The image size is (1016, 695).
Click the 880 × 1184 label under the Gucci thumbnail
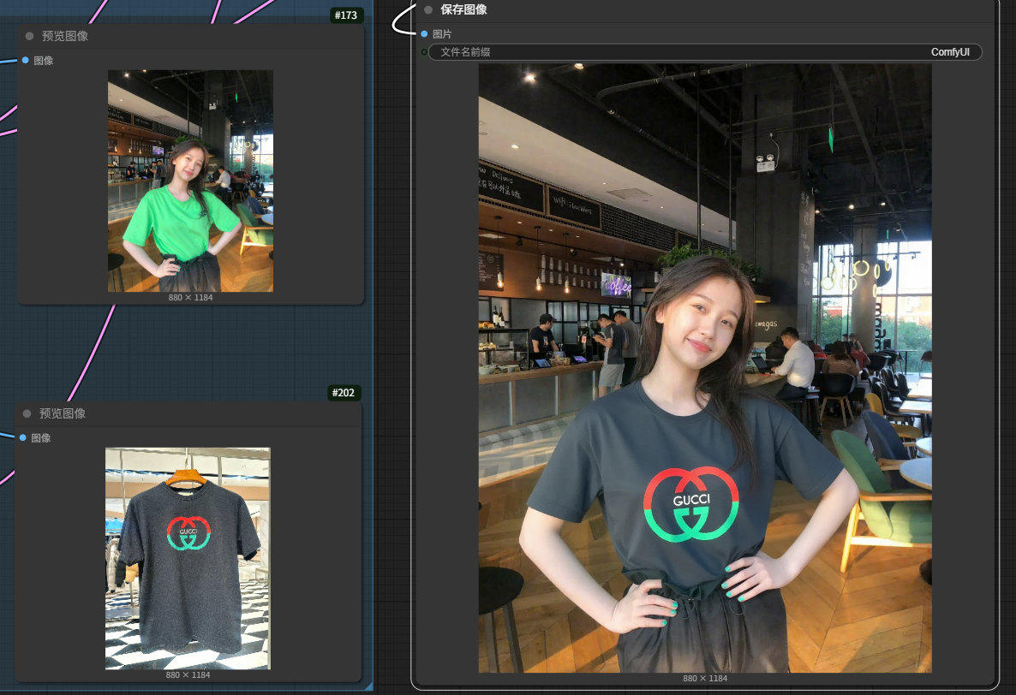188,675
